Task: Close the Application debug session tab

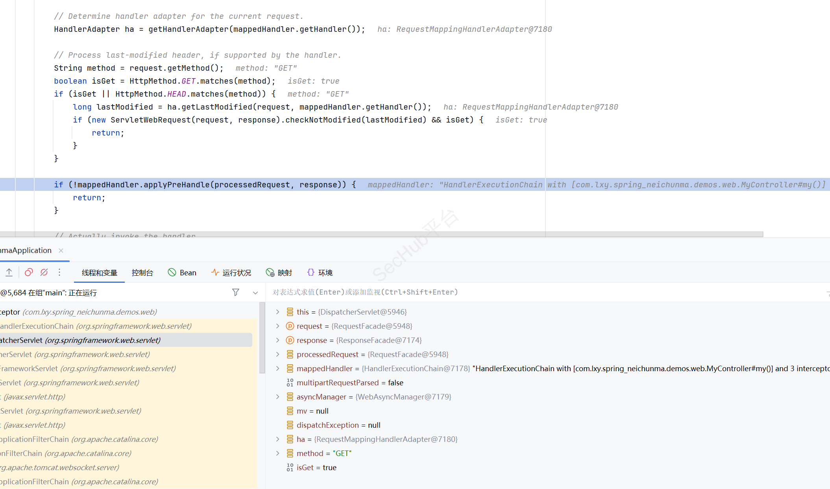Action: click(61, 251)
